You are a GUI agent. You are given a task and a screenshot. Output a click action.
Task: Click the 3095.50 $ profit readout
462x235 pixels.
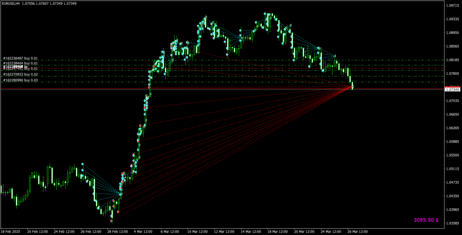pyautogui.click(x=426, y=220)
